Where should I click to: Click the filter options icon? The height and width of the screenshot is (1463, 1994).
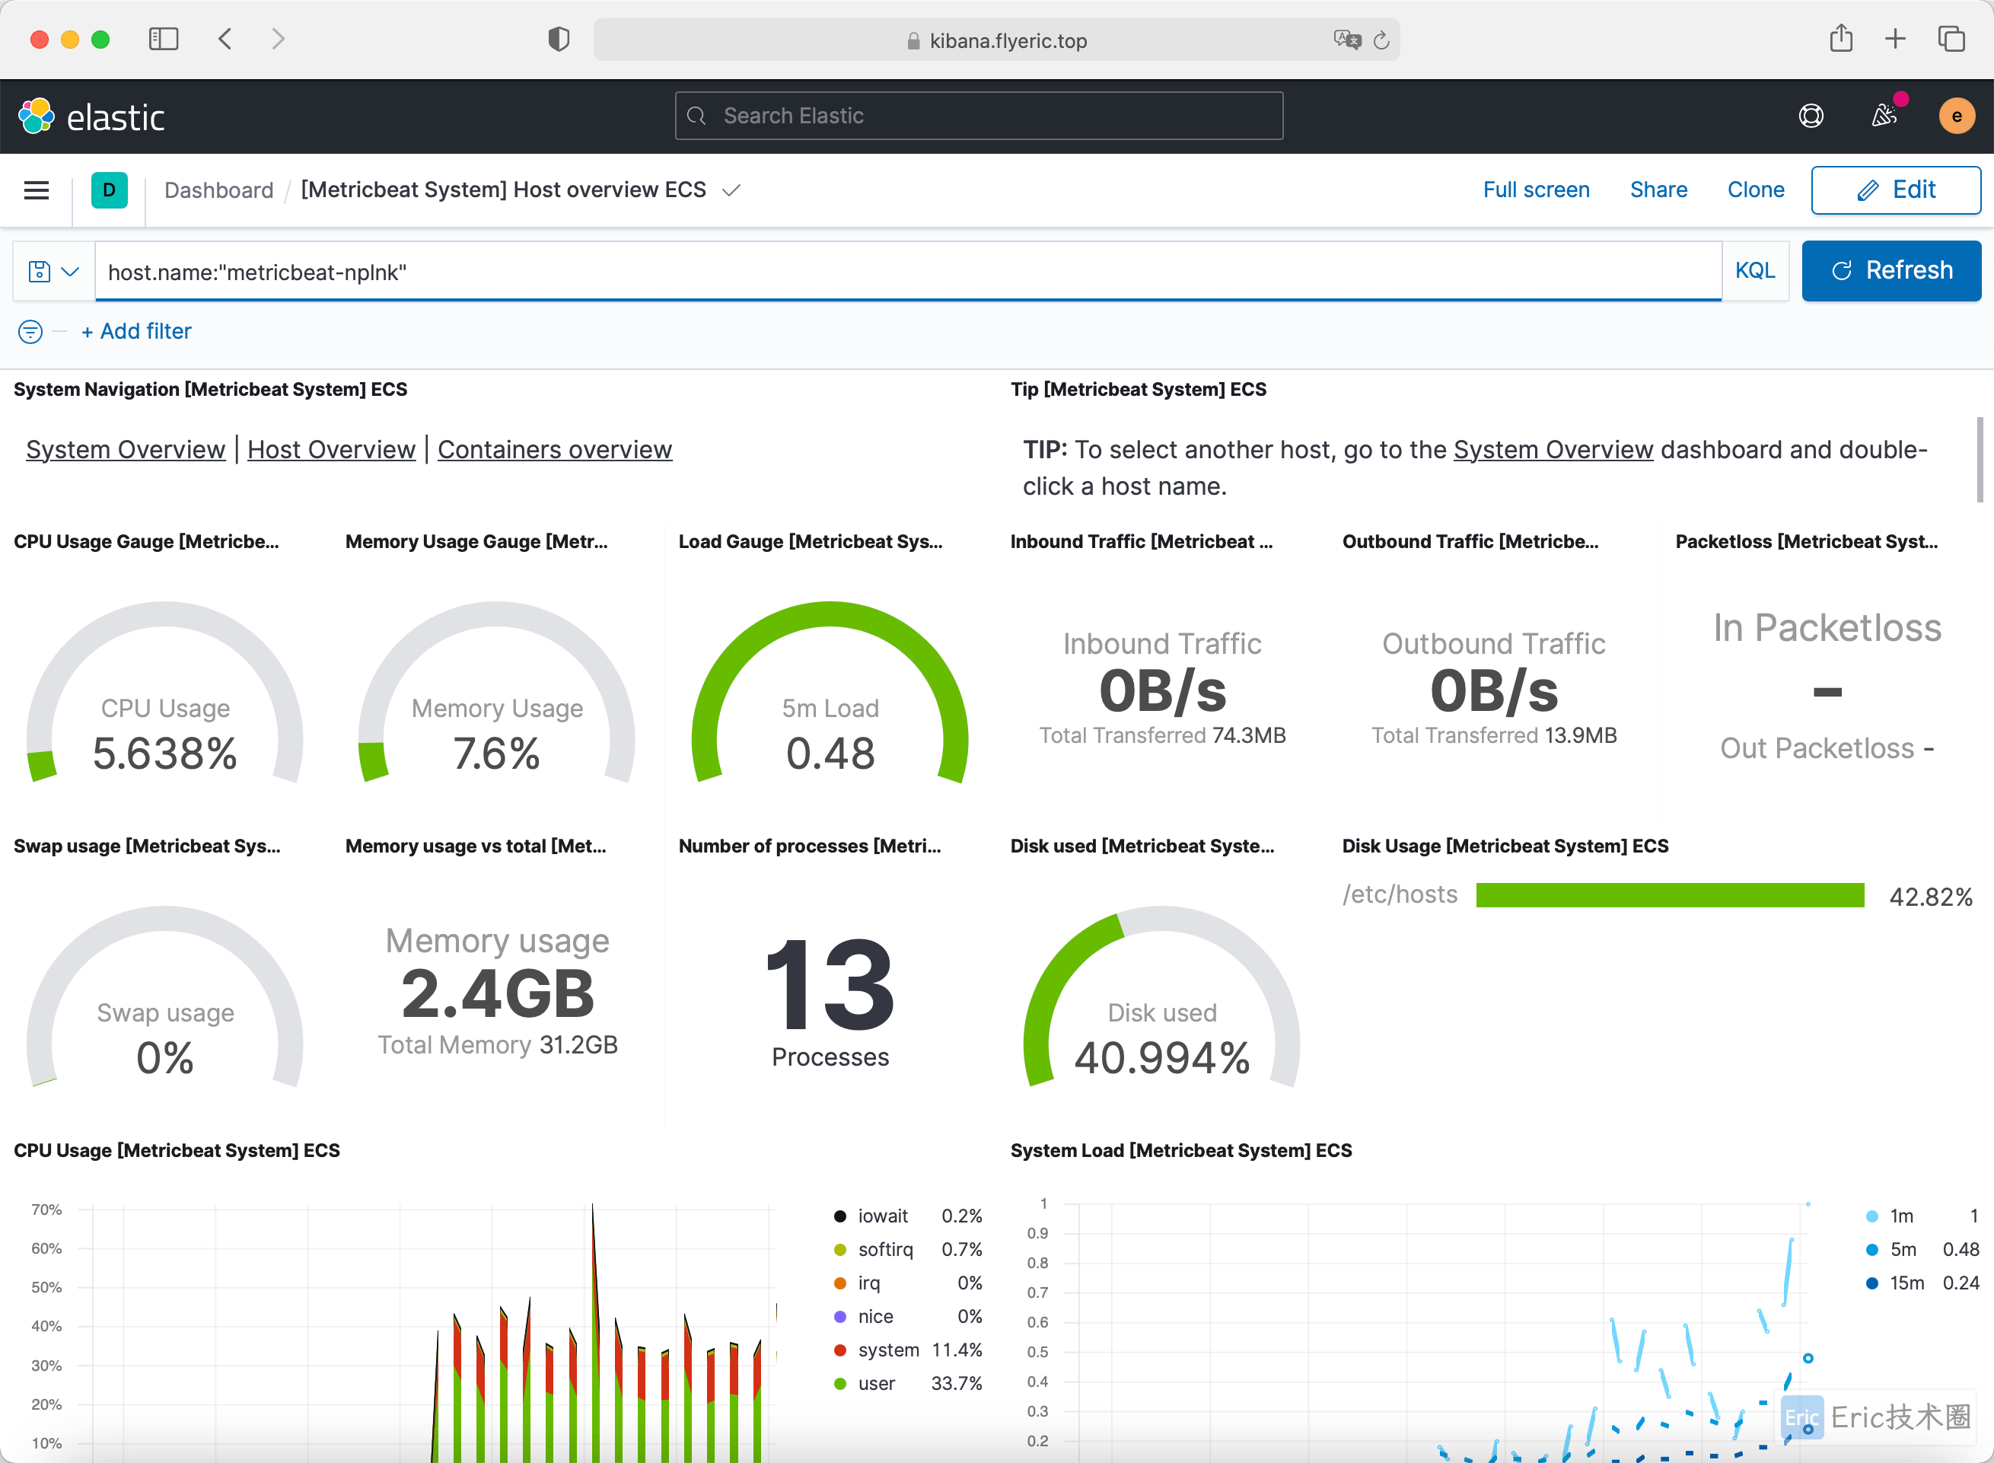coord(30,332)
